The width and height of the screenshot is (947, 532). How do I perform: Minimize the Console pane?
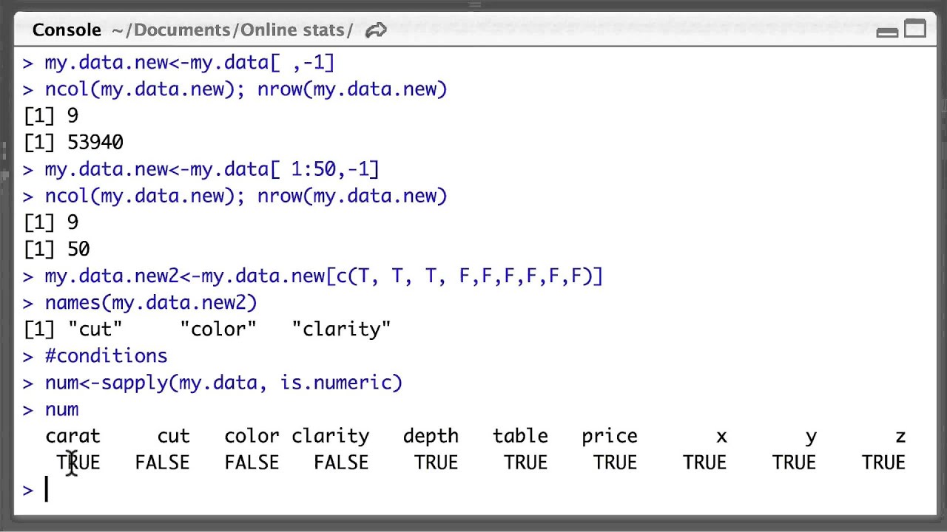coord(887,32)
